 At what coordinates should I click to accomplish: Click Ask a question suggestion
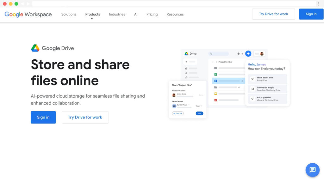pyautogui.click(x=267, y=99)
